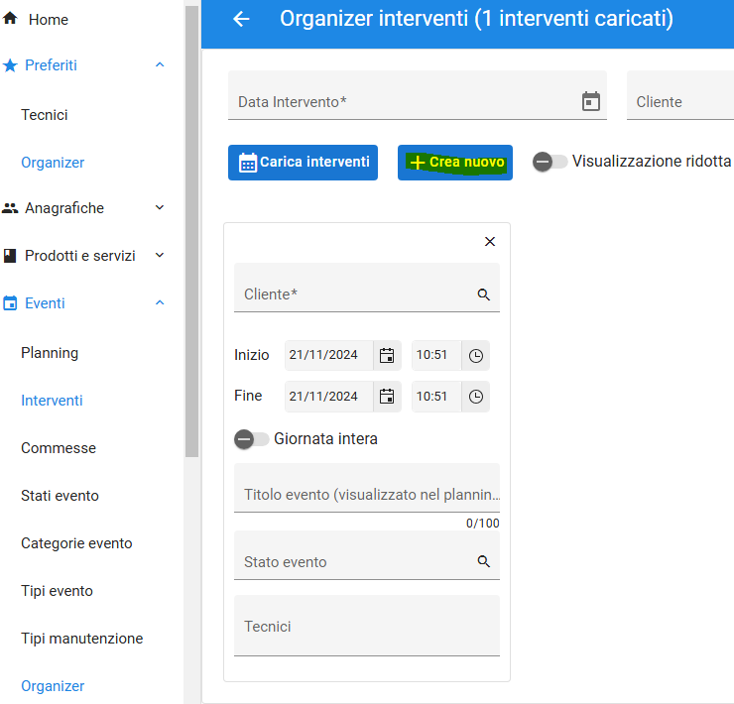Click the Prodotti e servizi label
Image resolution: width=734 pixels, height=704 pixels.
(80, 256)
